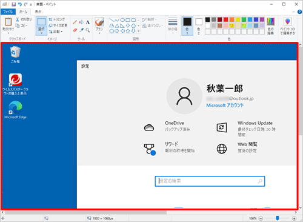
Task: Click the zoom in plus button
Action: [294, 218]
